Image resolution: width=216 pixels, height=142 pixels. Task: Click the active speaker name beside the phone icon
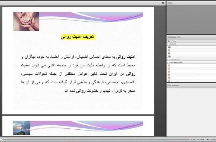coord(173,41)
